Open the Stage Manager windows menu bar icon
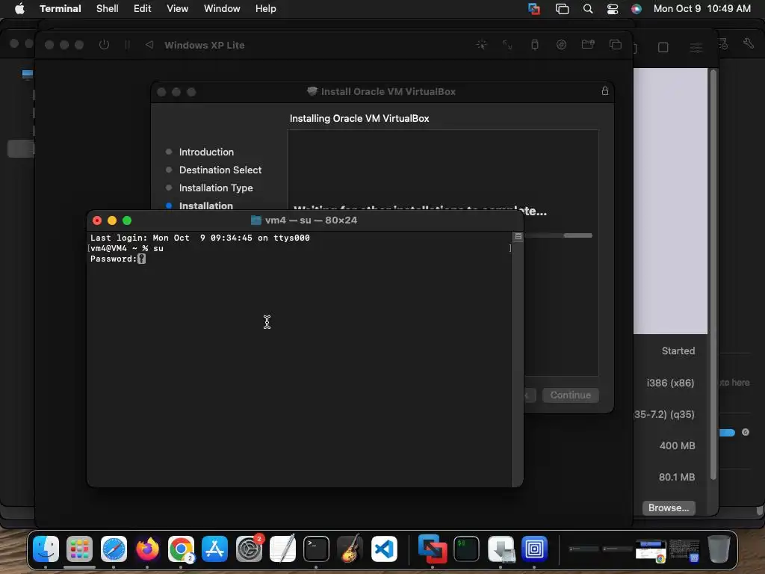 coord(562,9)
